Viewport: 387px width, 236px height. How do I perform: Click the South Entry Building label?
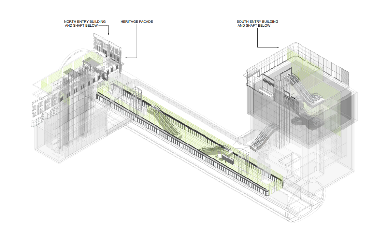(257, 24)
